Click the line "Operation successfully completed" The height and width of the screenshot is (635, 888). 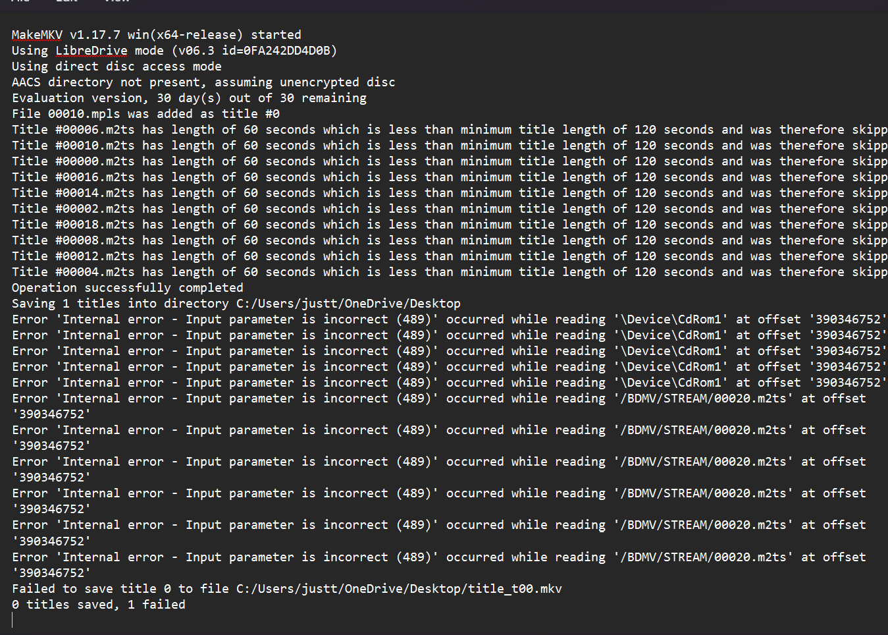point(127,288)
